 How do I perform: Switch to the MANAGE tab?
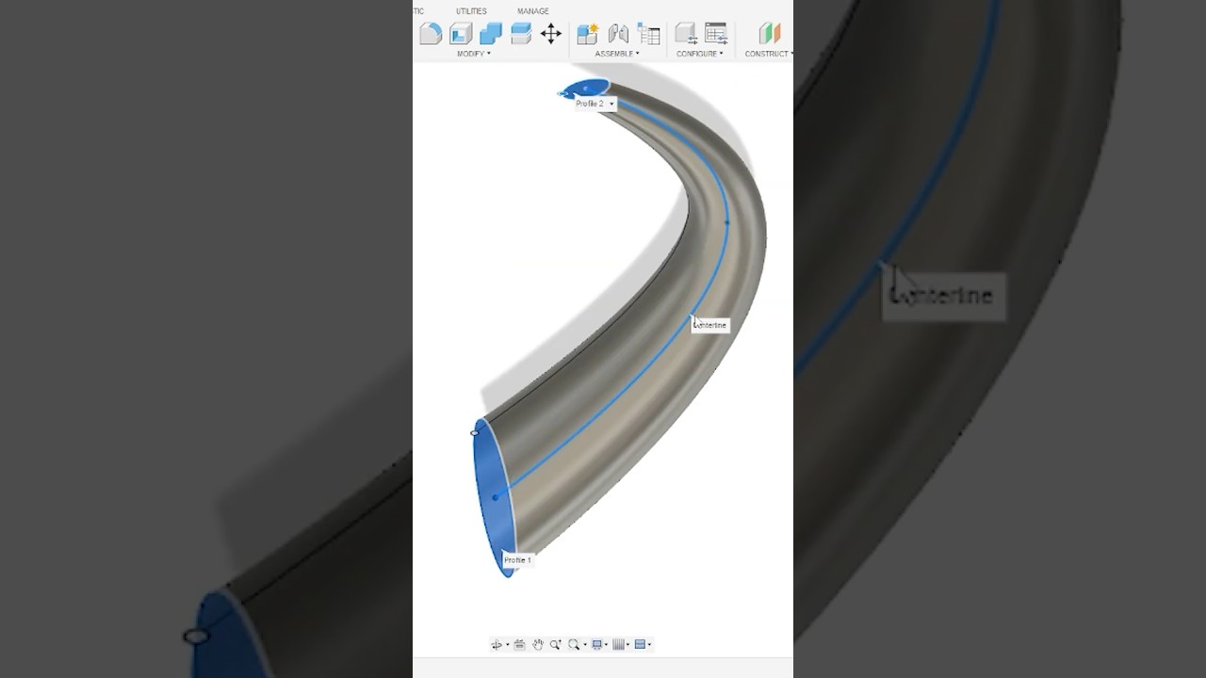tap(532, 11)
